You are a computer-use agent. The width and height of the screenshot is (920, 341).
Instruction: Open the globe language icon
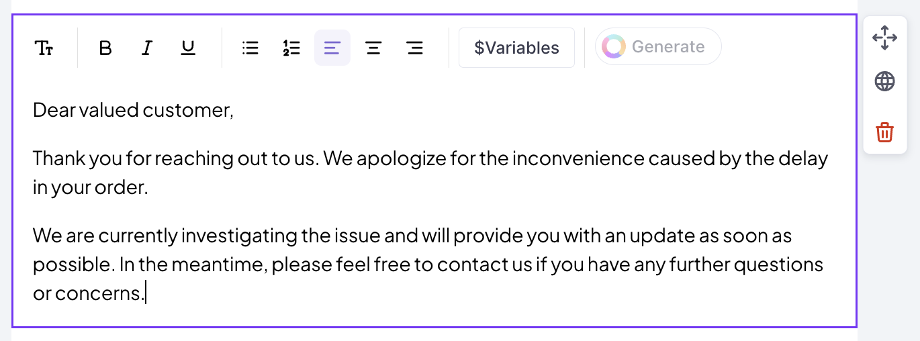tap(884, 82)
